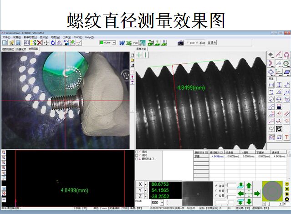Open the cLine layer dropdown

tap(114, 42)
